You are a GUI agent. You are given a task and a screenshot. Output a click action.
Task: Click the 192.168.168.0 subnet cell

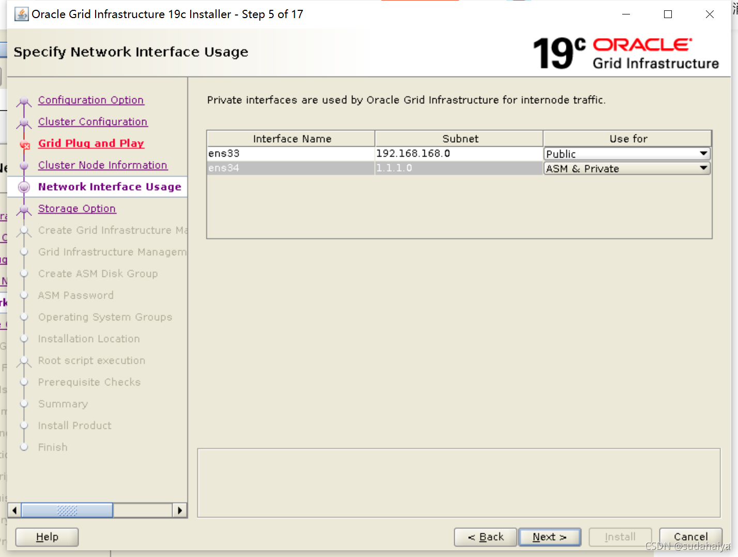coord(458,153)
